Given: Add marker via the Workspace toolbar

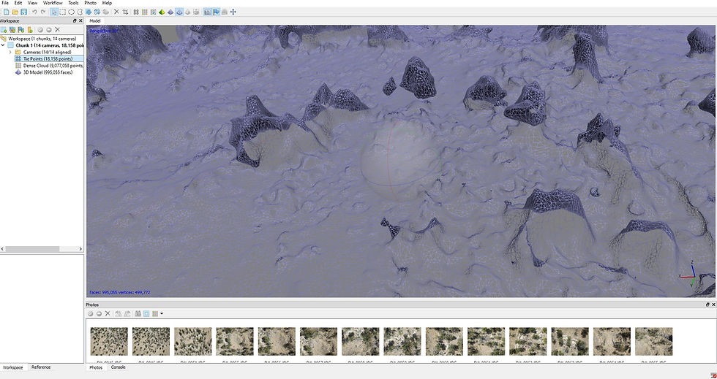Looking at the screenshot, I should (21, 30).
